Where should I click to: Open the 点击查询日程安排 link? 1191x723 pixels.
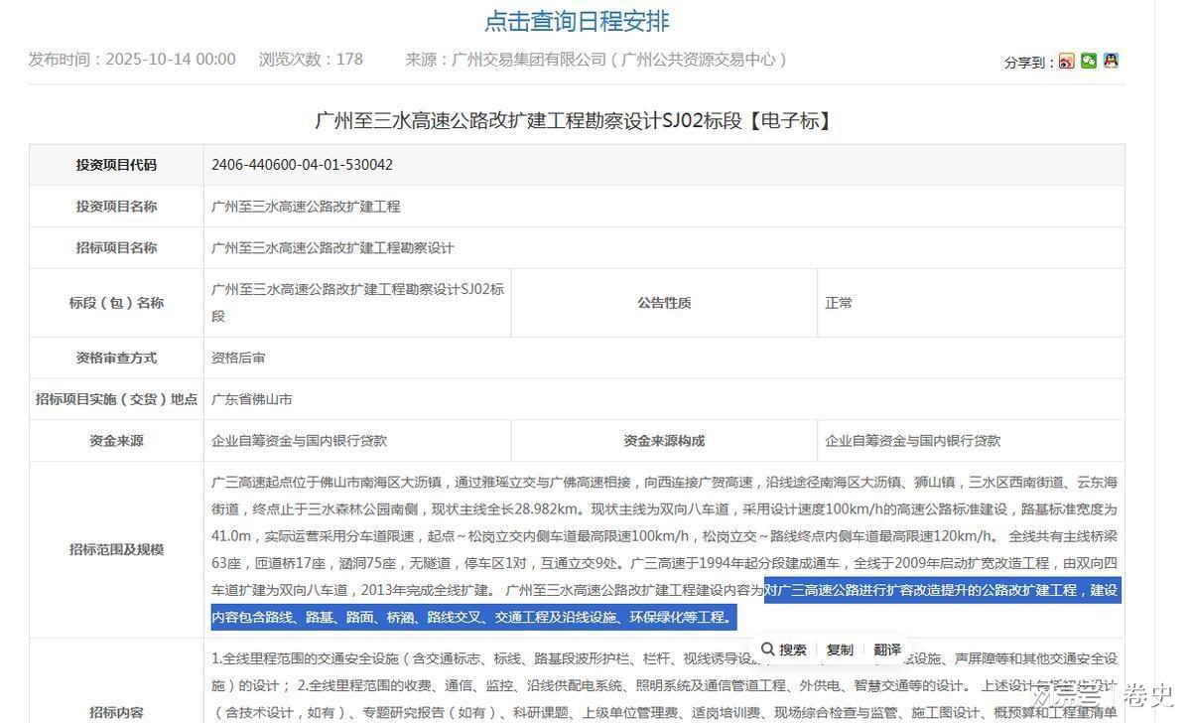click(x=577, y=20)
